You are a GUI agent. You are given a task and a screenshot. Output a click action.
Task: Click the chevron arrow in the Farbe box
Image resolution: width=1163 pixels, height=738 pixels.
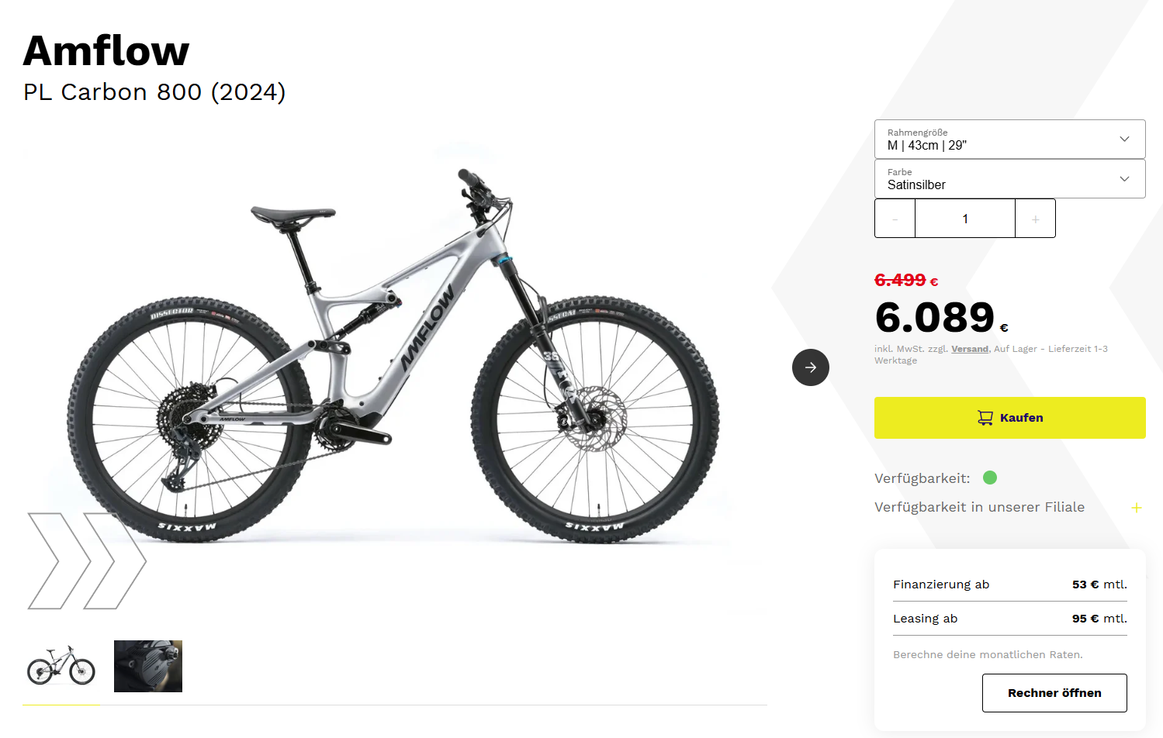(1124, 179)
